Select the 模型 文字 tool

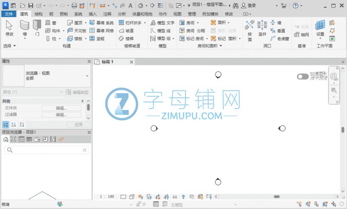click(163, 23)
